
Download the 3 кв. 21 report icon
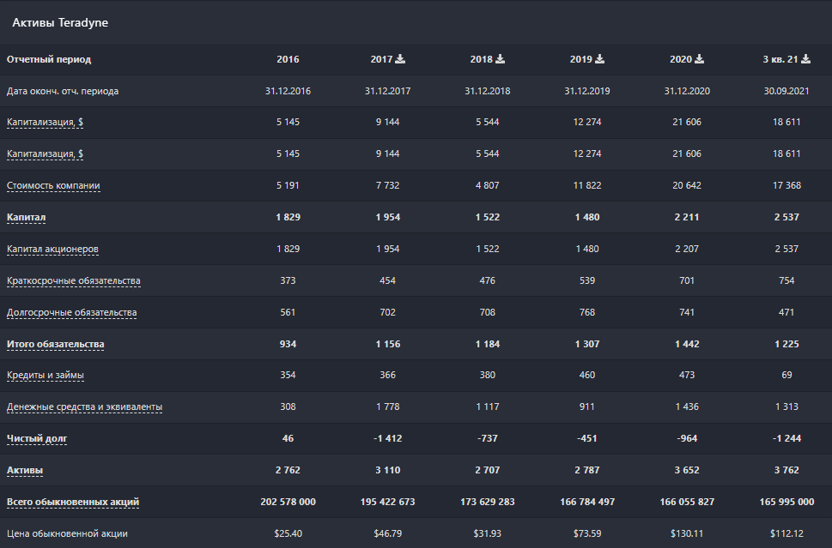coord(805,59)
